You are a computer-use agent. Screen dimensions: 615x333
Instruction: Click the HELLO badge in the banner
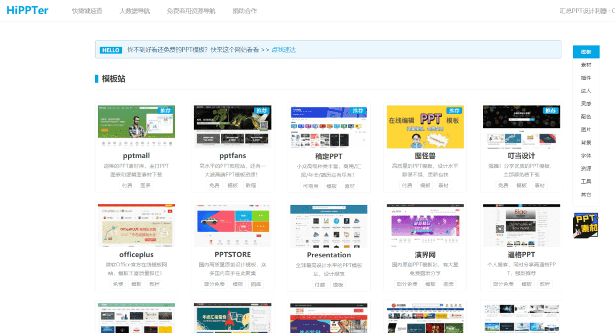[110, 50]
